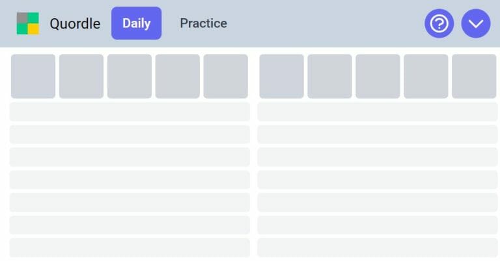Expand the chevron down menu button
The width and height of the screenshot is (500, 261).
click(x=476, y=23)
